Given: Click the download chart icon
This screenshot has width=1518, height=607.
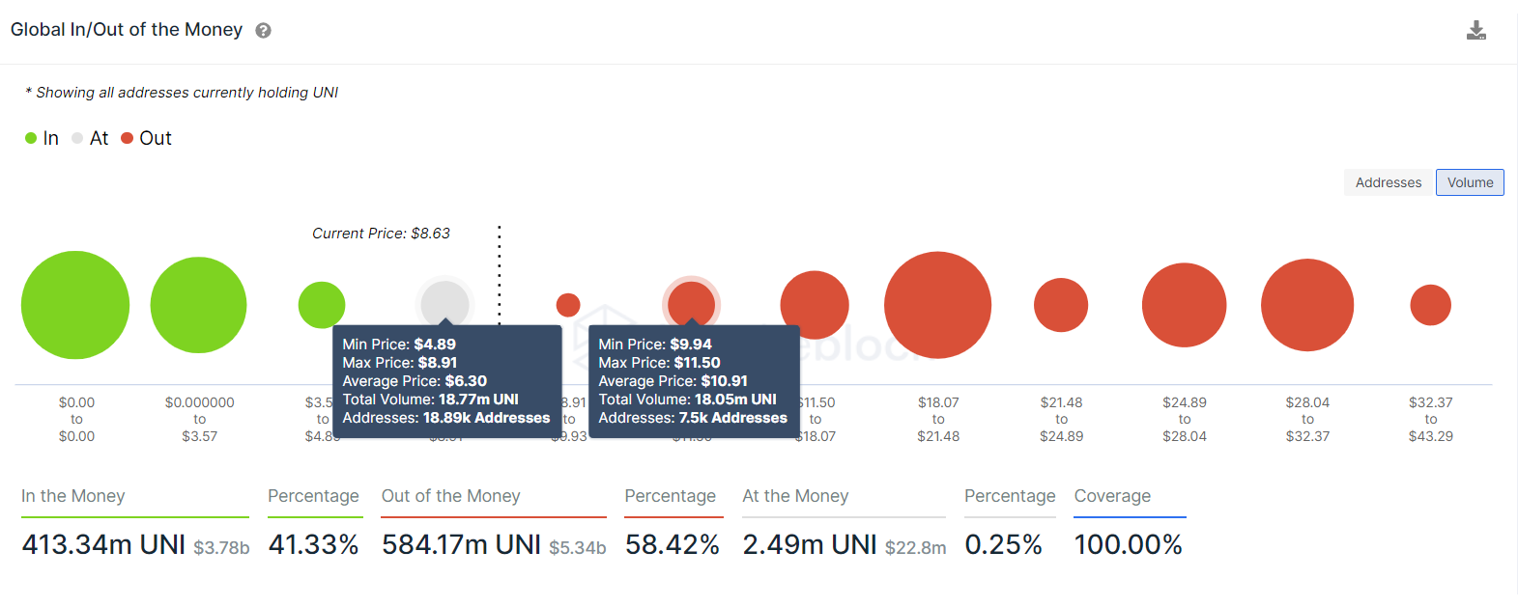Looking at the screenshot, I should 1475,31.
